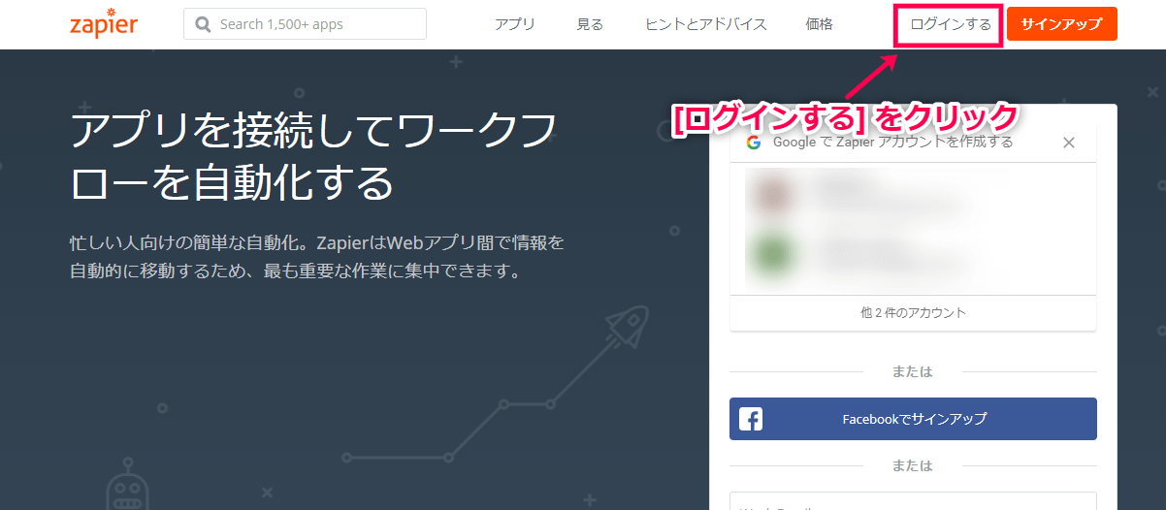The height and width of the screenshot is (510, 1166).
Task: Click the アプリを接続してワークフローを自動化する heading
Action: point(313,155)
